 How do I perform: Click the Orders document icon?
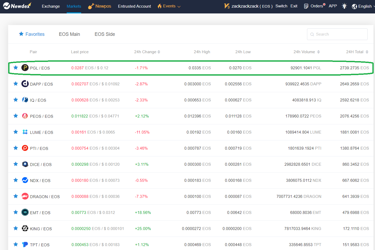pyautogui.click(x=306, y=6)
